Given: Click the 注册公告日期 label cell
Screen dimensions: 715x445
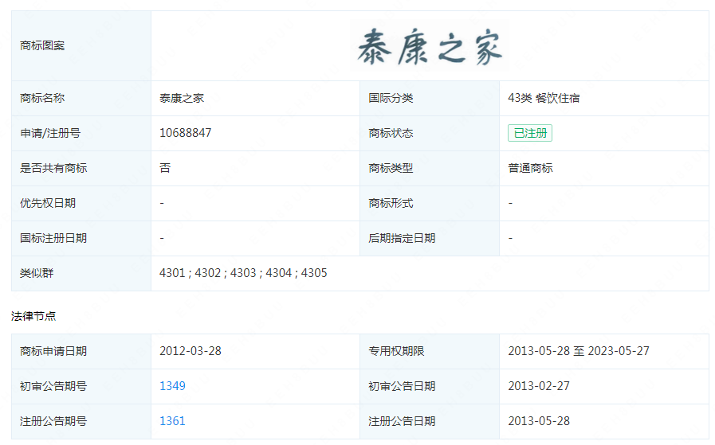Looking at the screenshot, I should point(430,421).
